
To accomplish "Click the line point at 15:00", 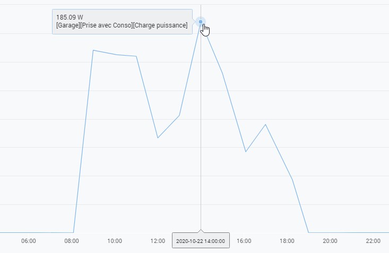I will (222, 73).
